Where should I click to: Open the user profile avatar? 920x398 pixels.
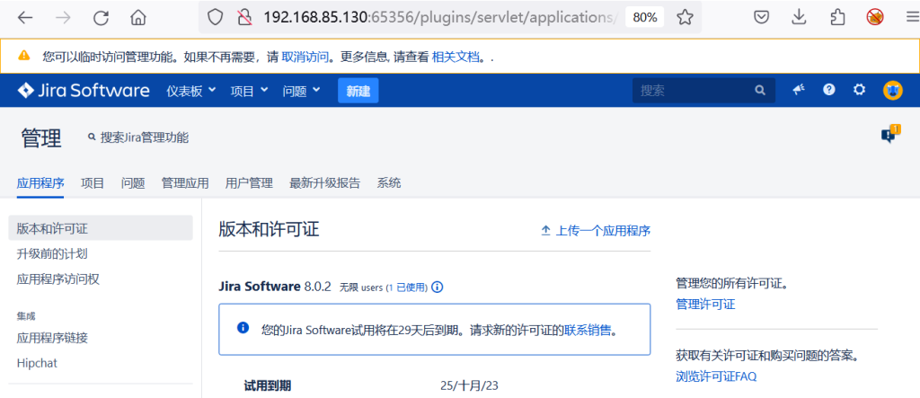pos(892,91)
